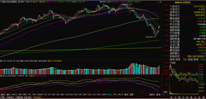Select the 价 side panel tab
The image size is (206, 99).
[x=175, y=97]
